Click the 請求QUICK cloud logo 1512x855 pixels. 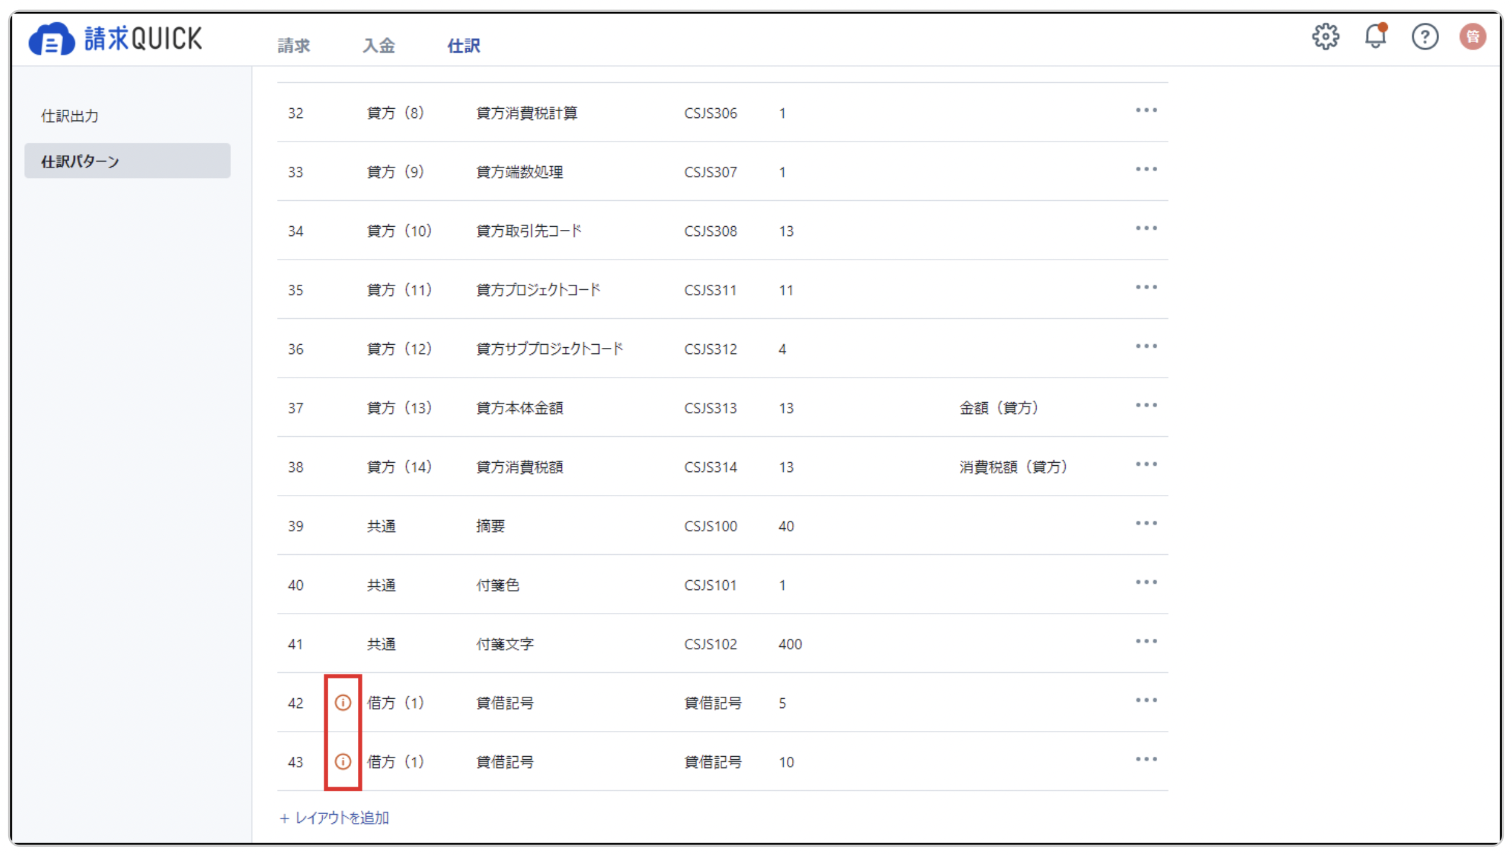(116, 39)
